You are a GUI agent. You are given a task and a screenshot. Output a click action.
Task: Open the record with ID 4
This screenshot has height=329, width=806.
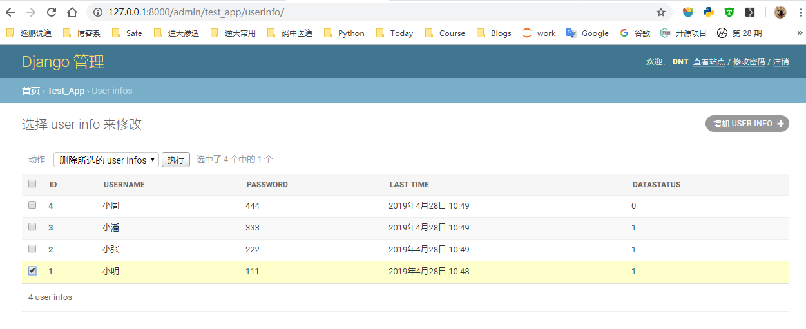click(x=51, y=206)
